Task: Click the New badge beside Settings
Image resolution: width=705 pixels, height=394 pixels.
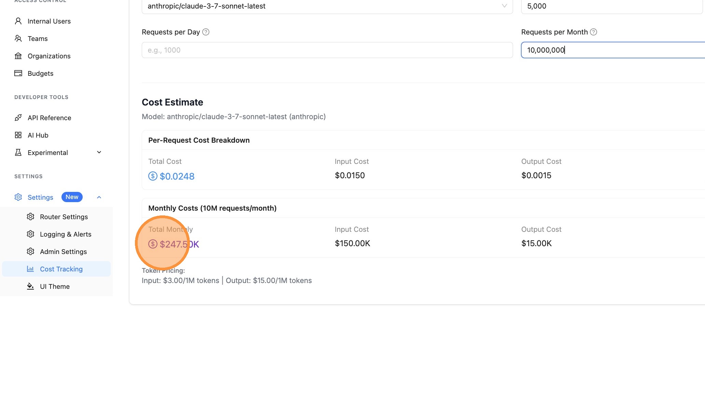Action: pos(72,197)
